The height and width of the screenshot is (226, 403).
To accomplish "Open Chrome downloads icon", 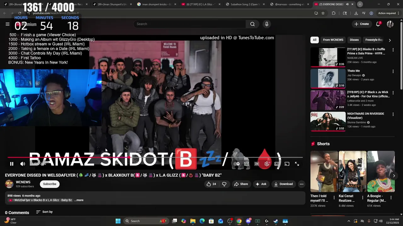I will point(356,13).
